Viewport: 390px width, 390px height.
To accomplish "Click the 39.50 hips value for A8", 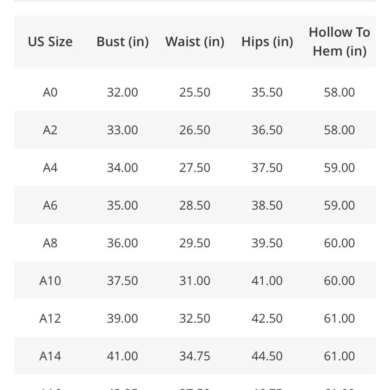I will [267, 243].
